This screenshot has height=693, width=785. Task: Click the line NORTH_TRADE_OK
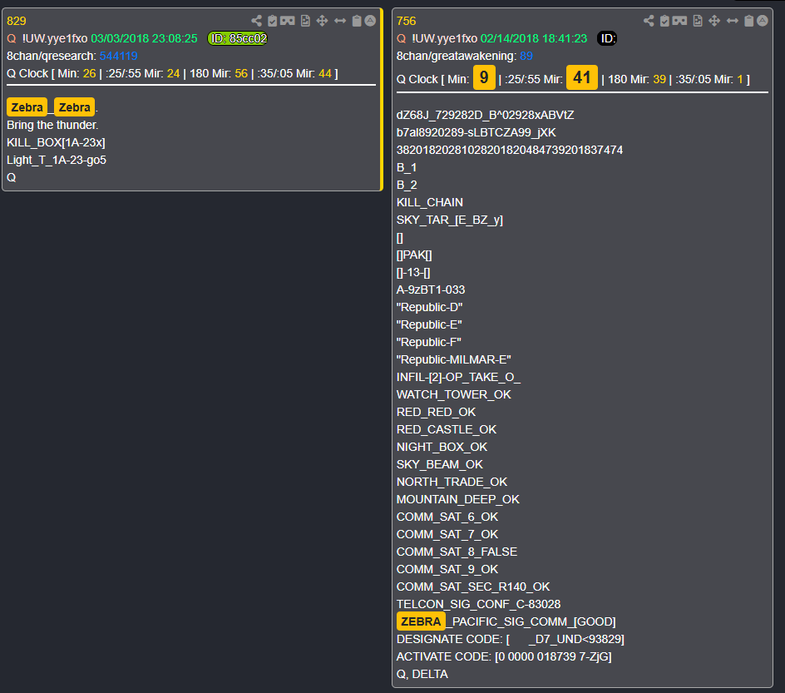452,482
